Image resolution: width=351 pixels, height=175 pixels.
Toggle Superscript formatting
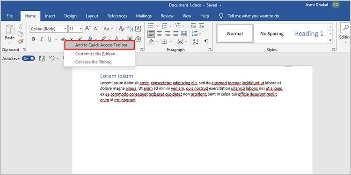click(x=80, y=38)
